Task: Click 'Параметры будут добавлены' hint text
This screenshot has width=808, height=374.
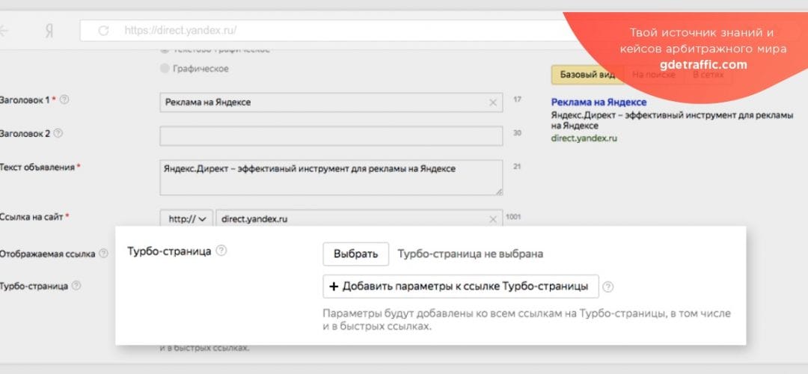Action: [x=527, y=320]
